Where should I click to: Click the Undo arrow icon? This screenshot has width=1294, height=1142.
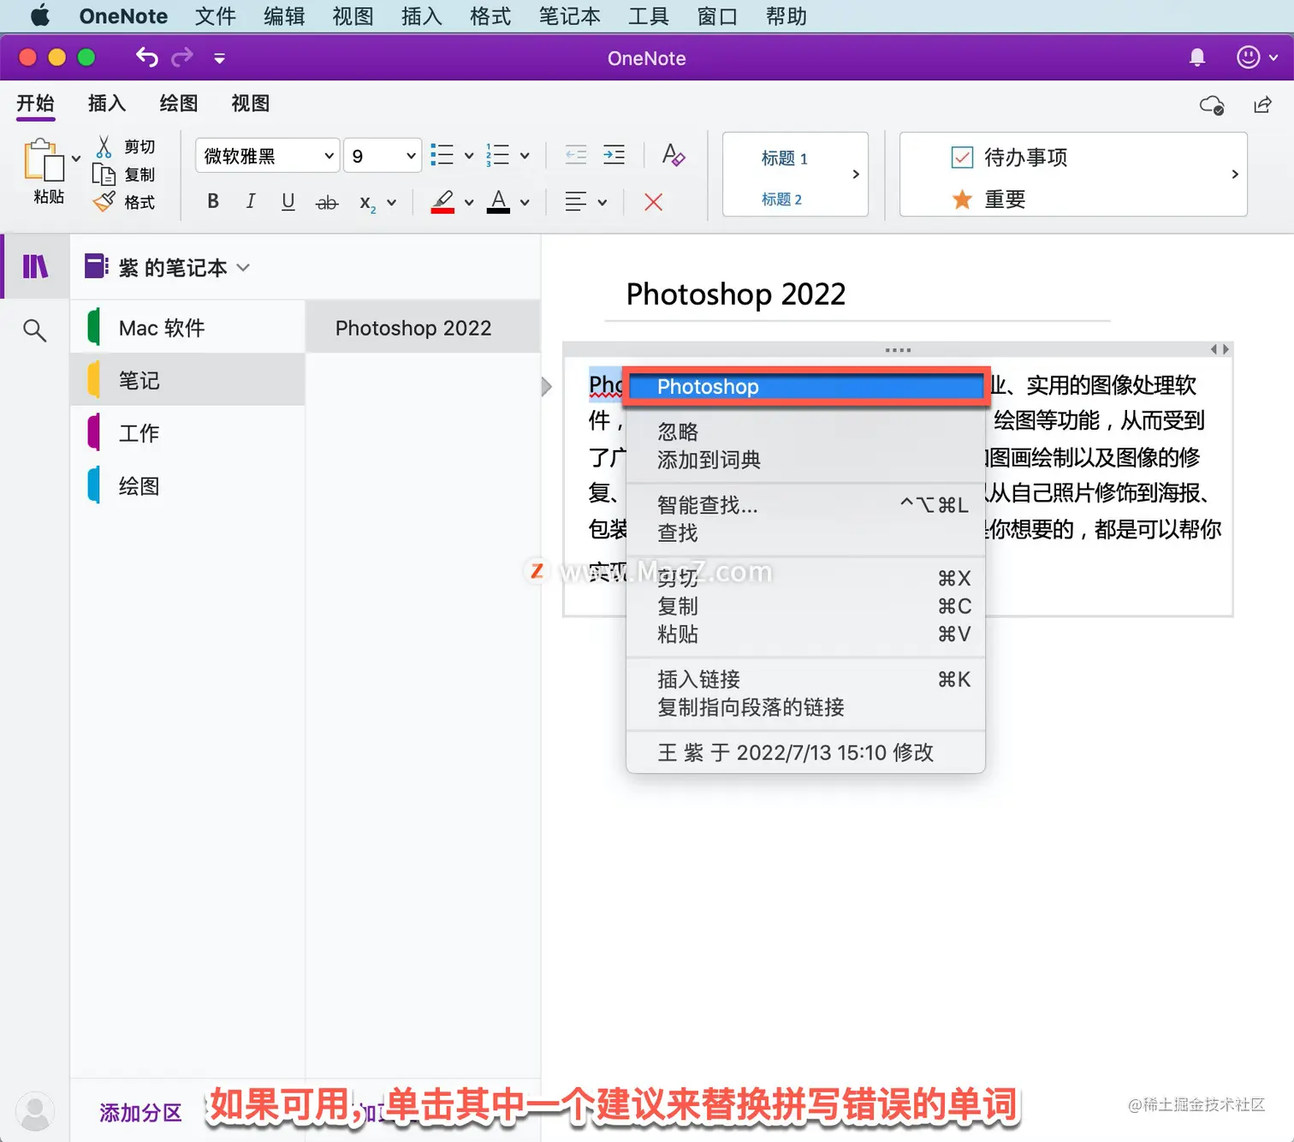(147, 57)
